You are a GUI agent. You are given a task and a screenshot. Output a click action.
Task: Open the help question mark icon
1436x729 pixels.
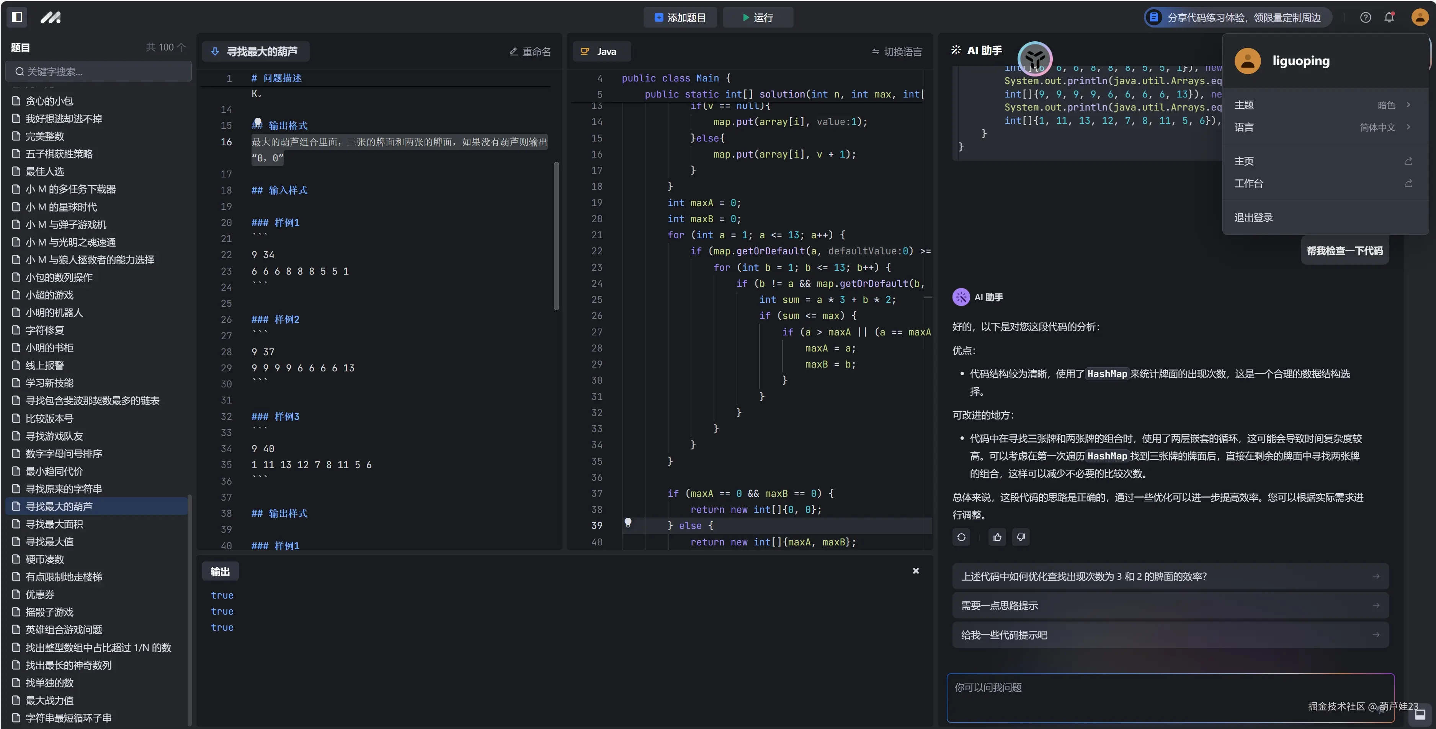pos(1365,17)
